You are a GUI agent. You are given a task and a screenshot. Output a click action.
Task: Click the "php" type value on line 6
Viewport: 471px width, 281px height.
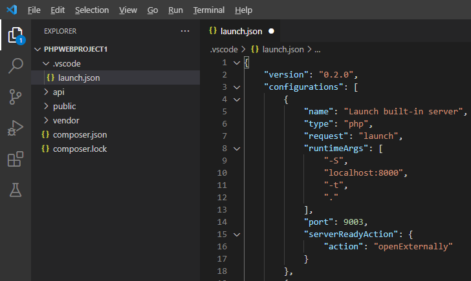[x=356, y=123]
